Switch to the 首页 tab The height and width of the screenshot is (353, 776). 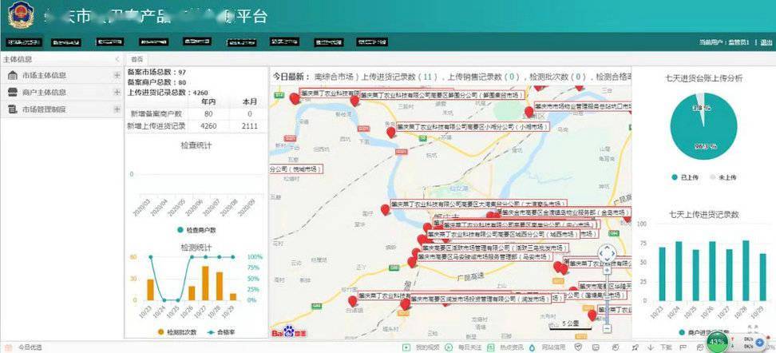[137, 59]
